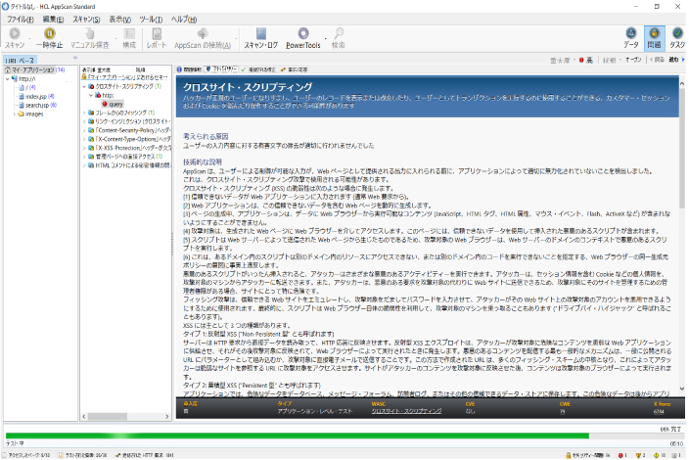Click advisory vertical scrollbar up arrow
The height and width of the screenshot is (460, 689).
point(681,82)
